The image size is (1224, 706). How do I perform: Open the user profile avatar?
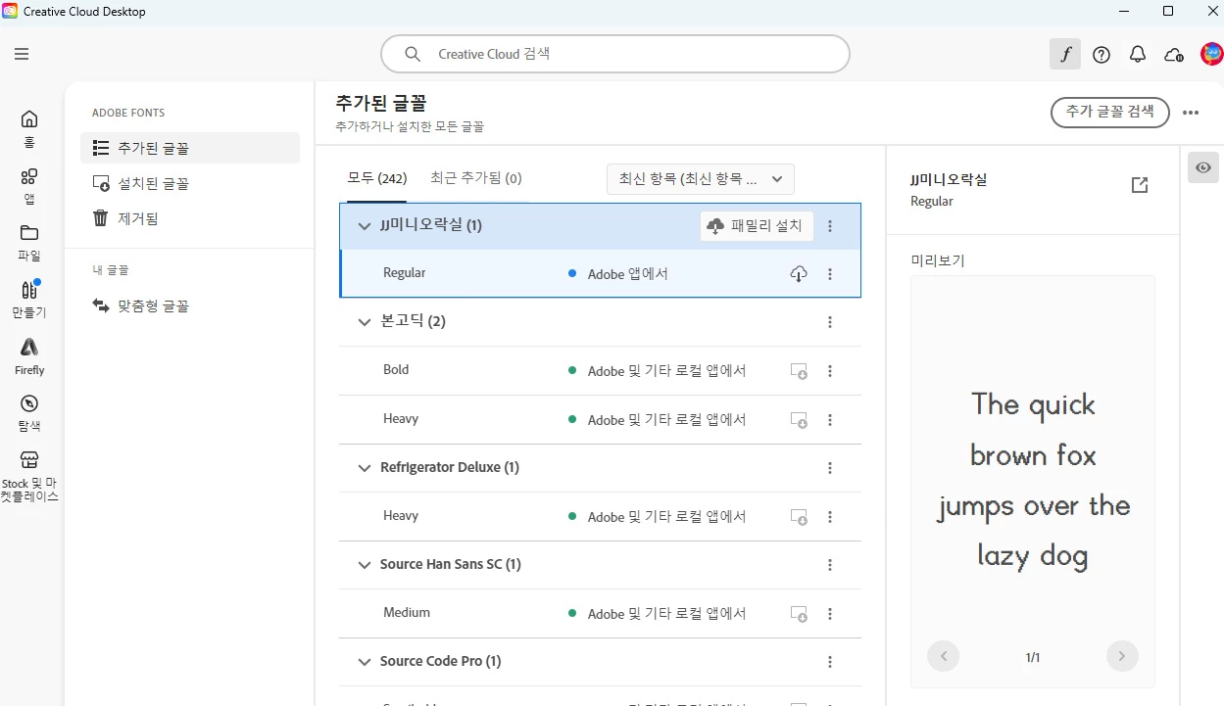(1211, 54)
